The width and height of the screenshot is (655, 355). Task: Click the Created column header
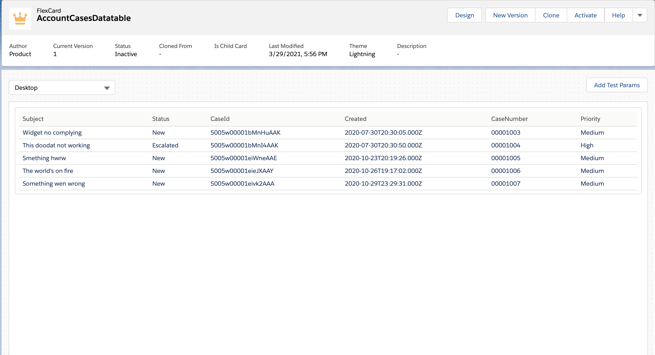[356, 119]
